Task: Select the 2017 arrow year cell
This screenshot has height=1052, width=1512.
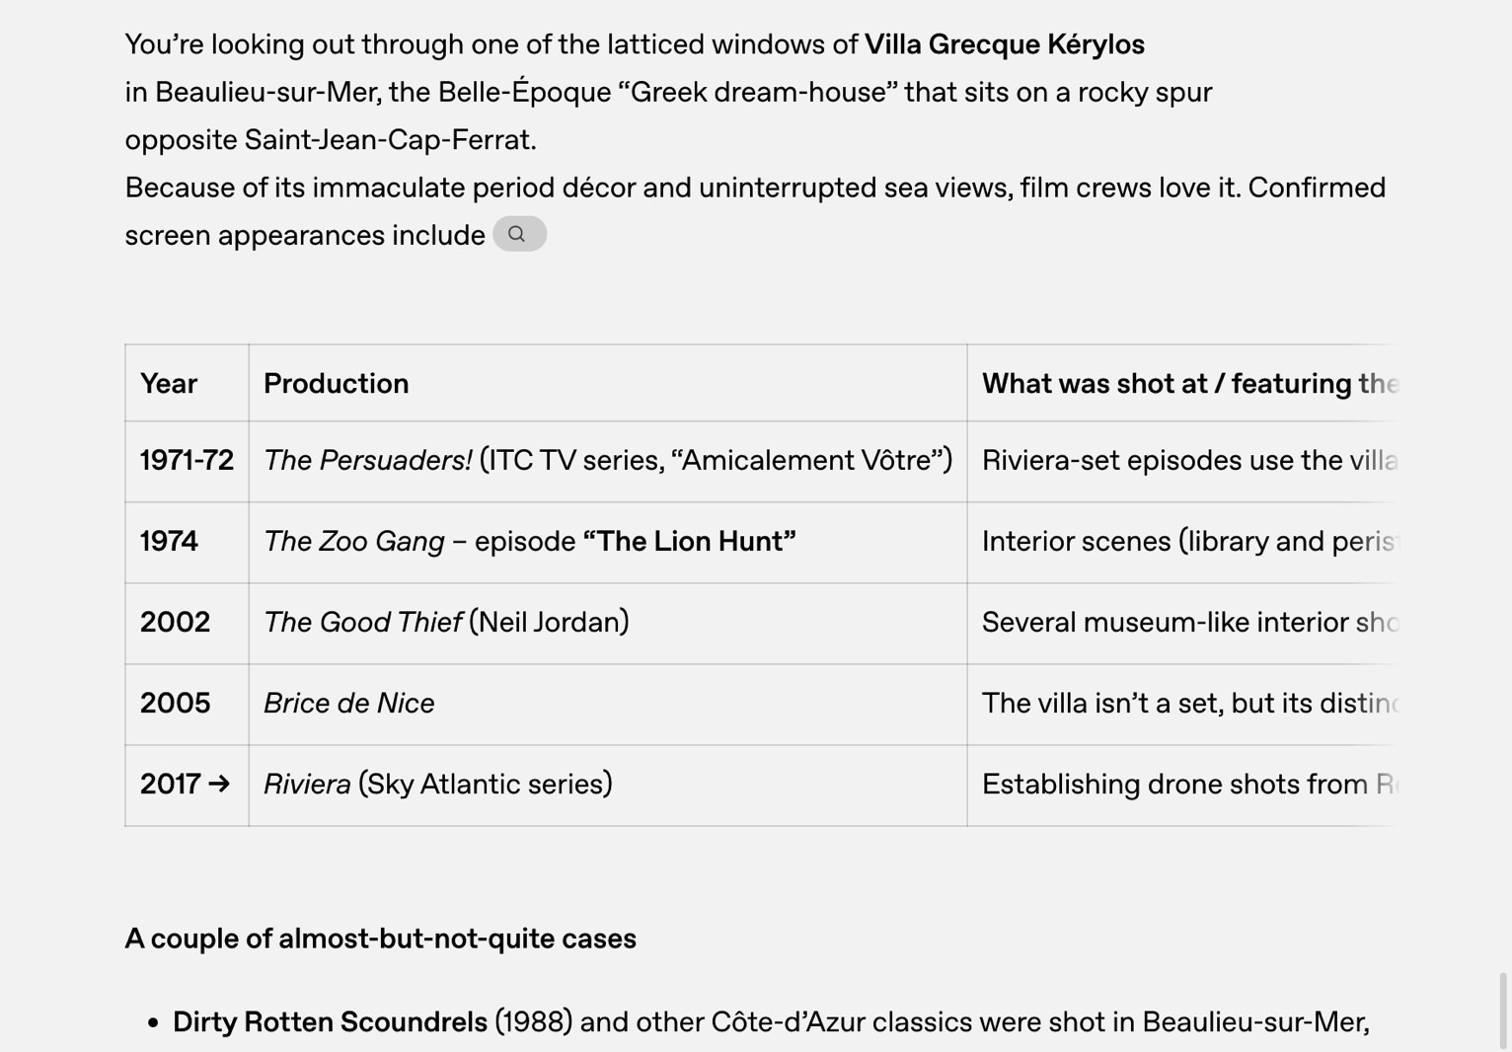Action: (x=187, y=785)
